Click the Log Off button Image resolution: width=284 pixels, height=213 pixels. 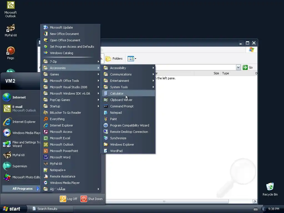(69, 199)
